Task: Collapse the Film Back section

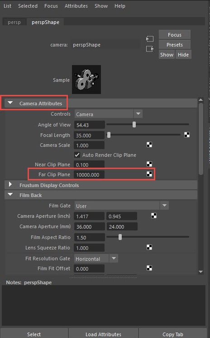Action: 10,194
